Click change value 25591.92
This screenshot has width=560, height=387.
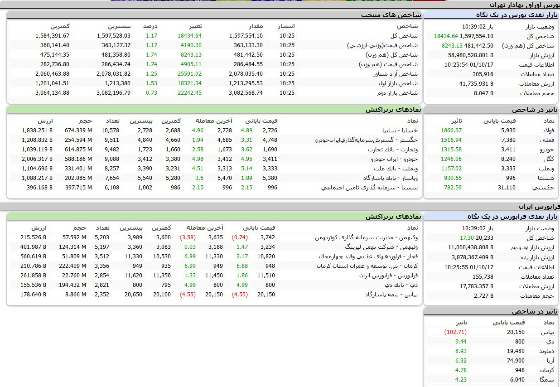coord(190,74)
